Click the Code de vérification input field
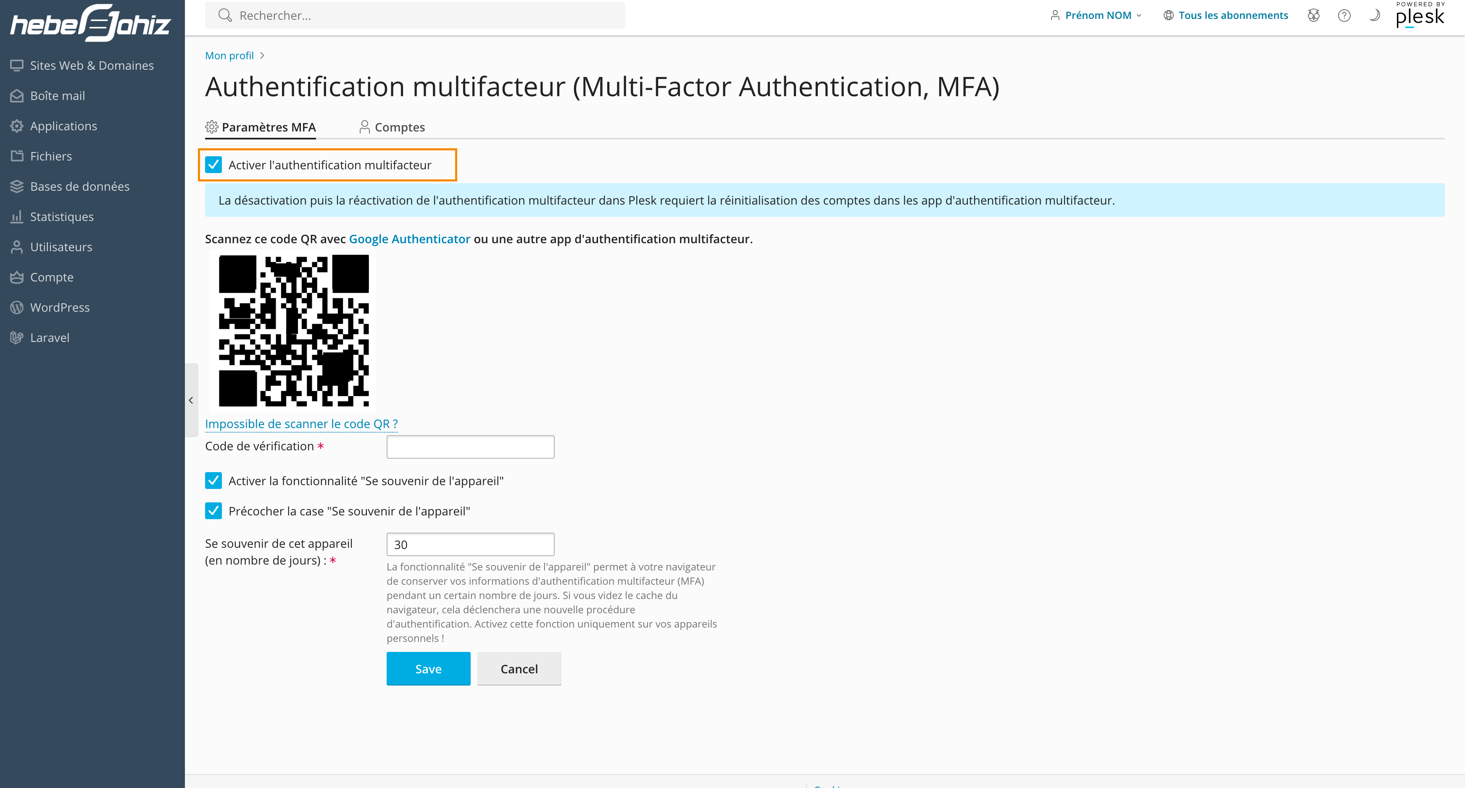The image size is (1465, 788). pyautogui.click(x=470, y=447)
